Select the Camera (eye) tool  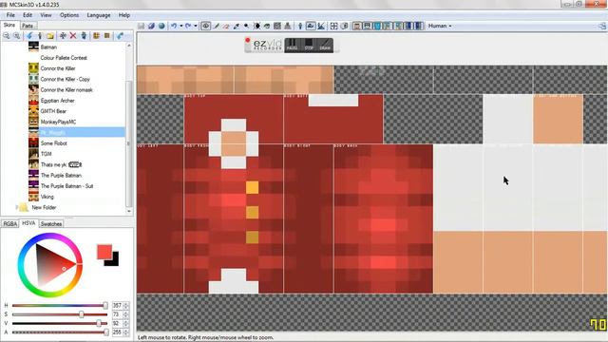pos(205,26)
